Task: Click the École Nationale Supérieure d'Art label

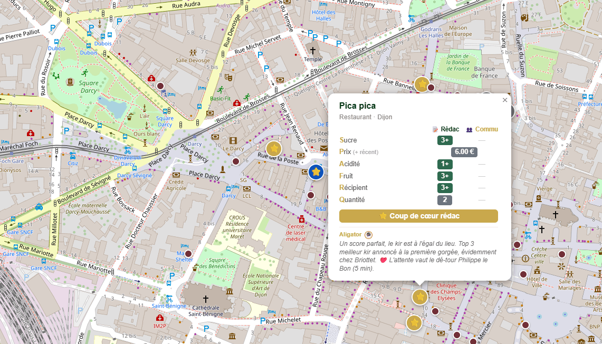Action: (261, 285)
